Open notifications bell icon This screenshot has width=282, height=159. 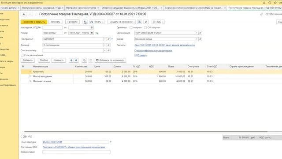264,3
